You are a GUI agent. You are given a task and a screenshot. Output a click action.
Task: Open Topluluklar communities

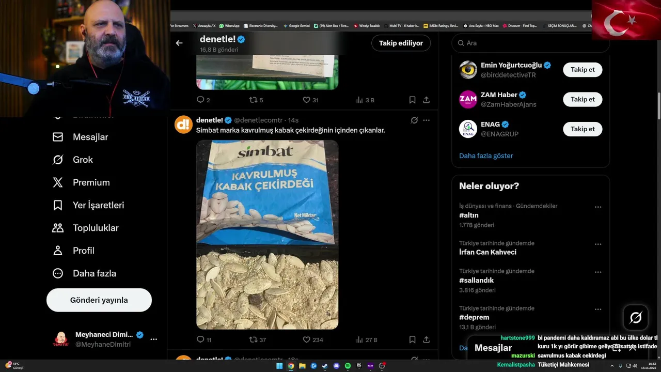[86, 228]
